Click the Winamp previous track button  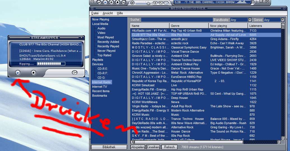(99, 3)
